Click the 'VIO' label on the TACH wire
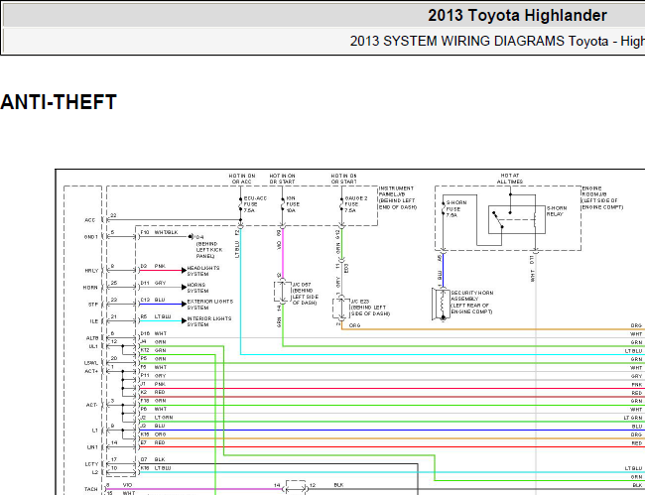This screenshot has width=645, height=495. tap(128, 485)
